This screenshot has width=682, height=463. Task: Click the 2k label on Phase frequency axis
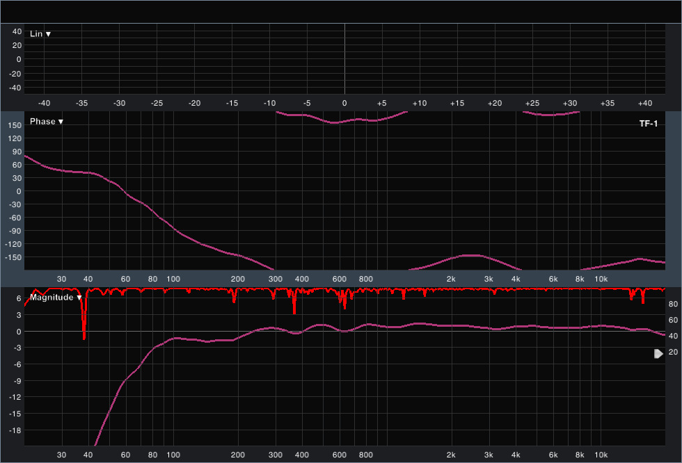pyautogui.click(x=451, y=279)
